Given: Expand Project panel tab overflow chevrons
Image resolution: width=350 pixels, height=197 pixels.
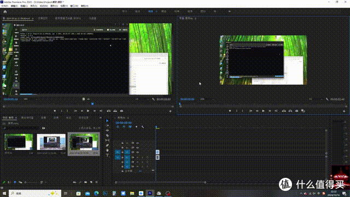Looking at the screenshot, I should click(x=101, y=118).
